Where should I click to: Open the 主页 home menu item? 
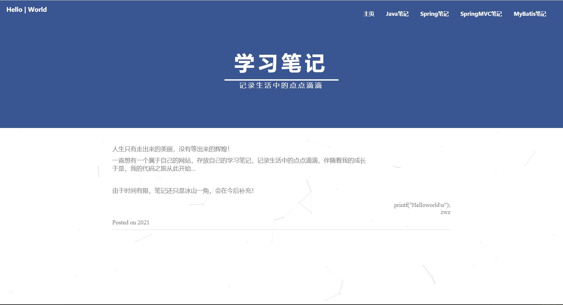pyautogui.click(x=369, y=14)
